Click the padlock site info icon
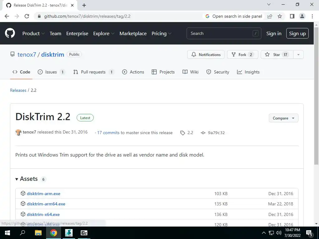Image resolution: width=319 pixels, height=239 pixels. coord(39,16)
